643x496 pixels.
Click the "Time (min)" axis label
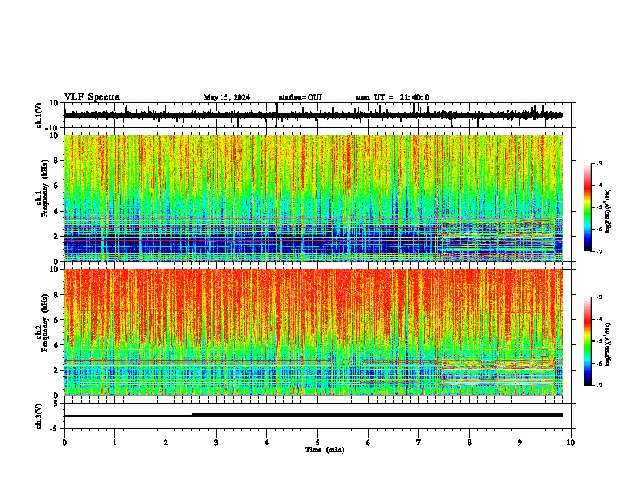click(x=325, y=450)
